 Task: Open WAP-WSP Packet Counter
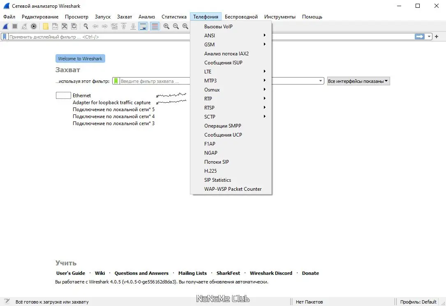[231, 189]
